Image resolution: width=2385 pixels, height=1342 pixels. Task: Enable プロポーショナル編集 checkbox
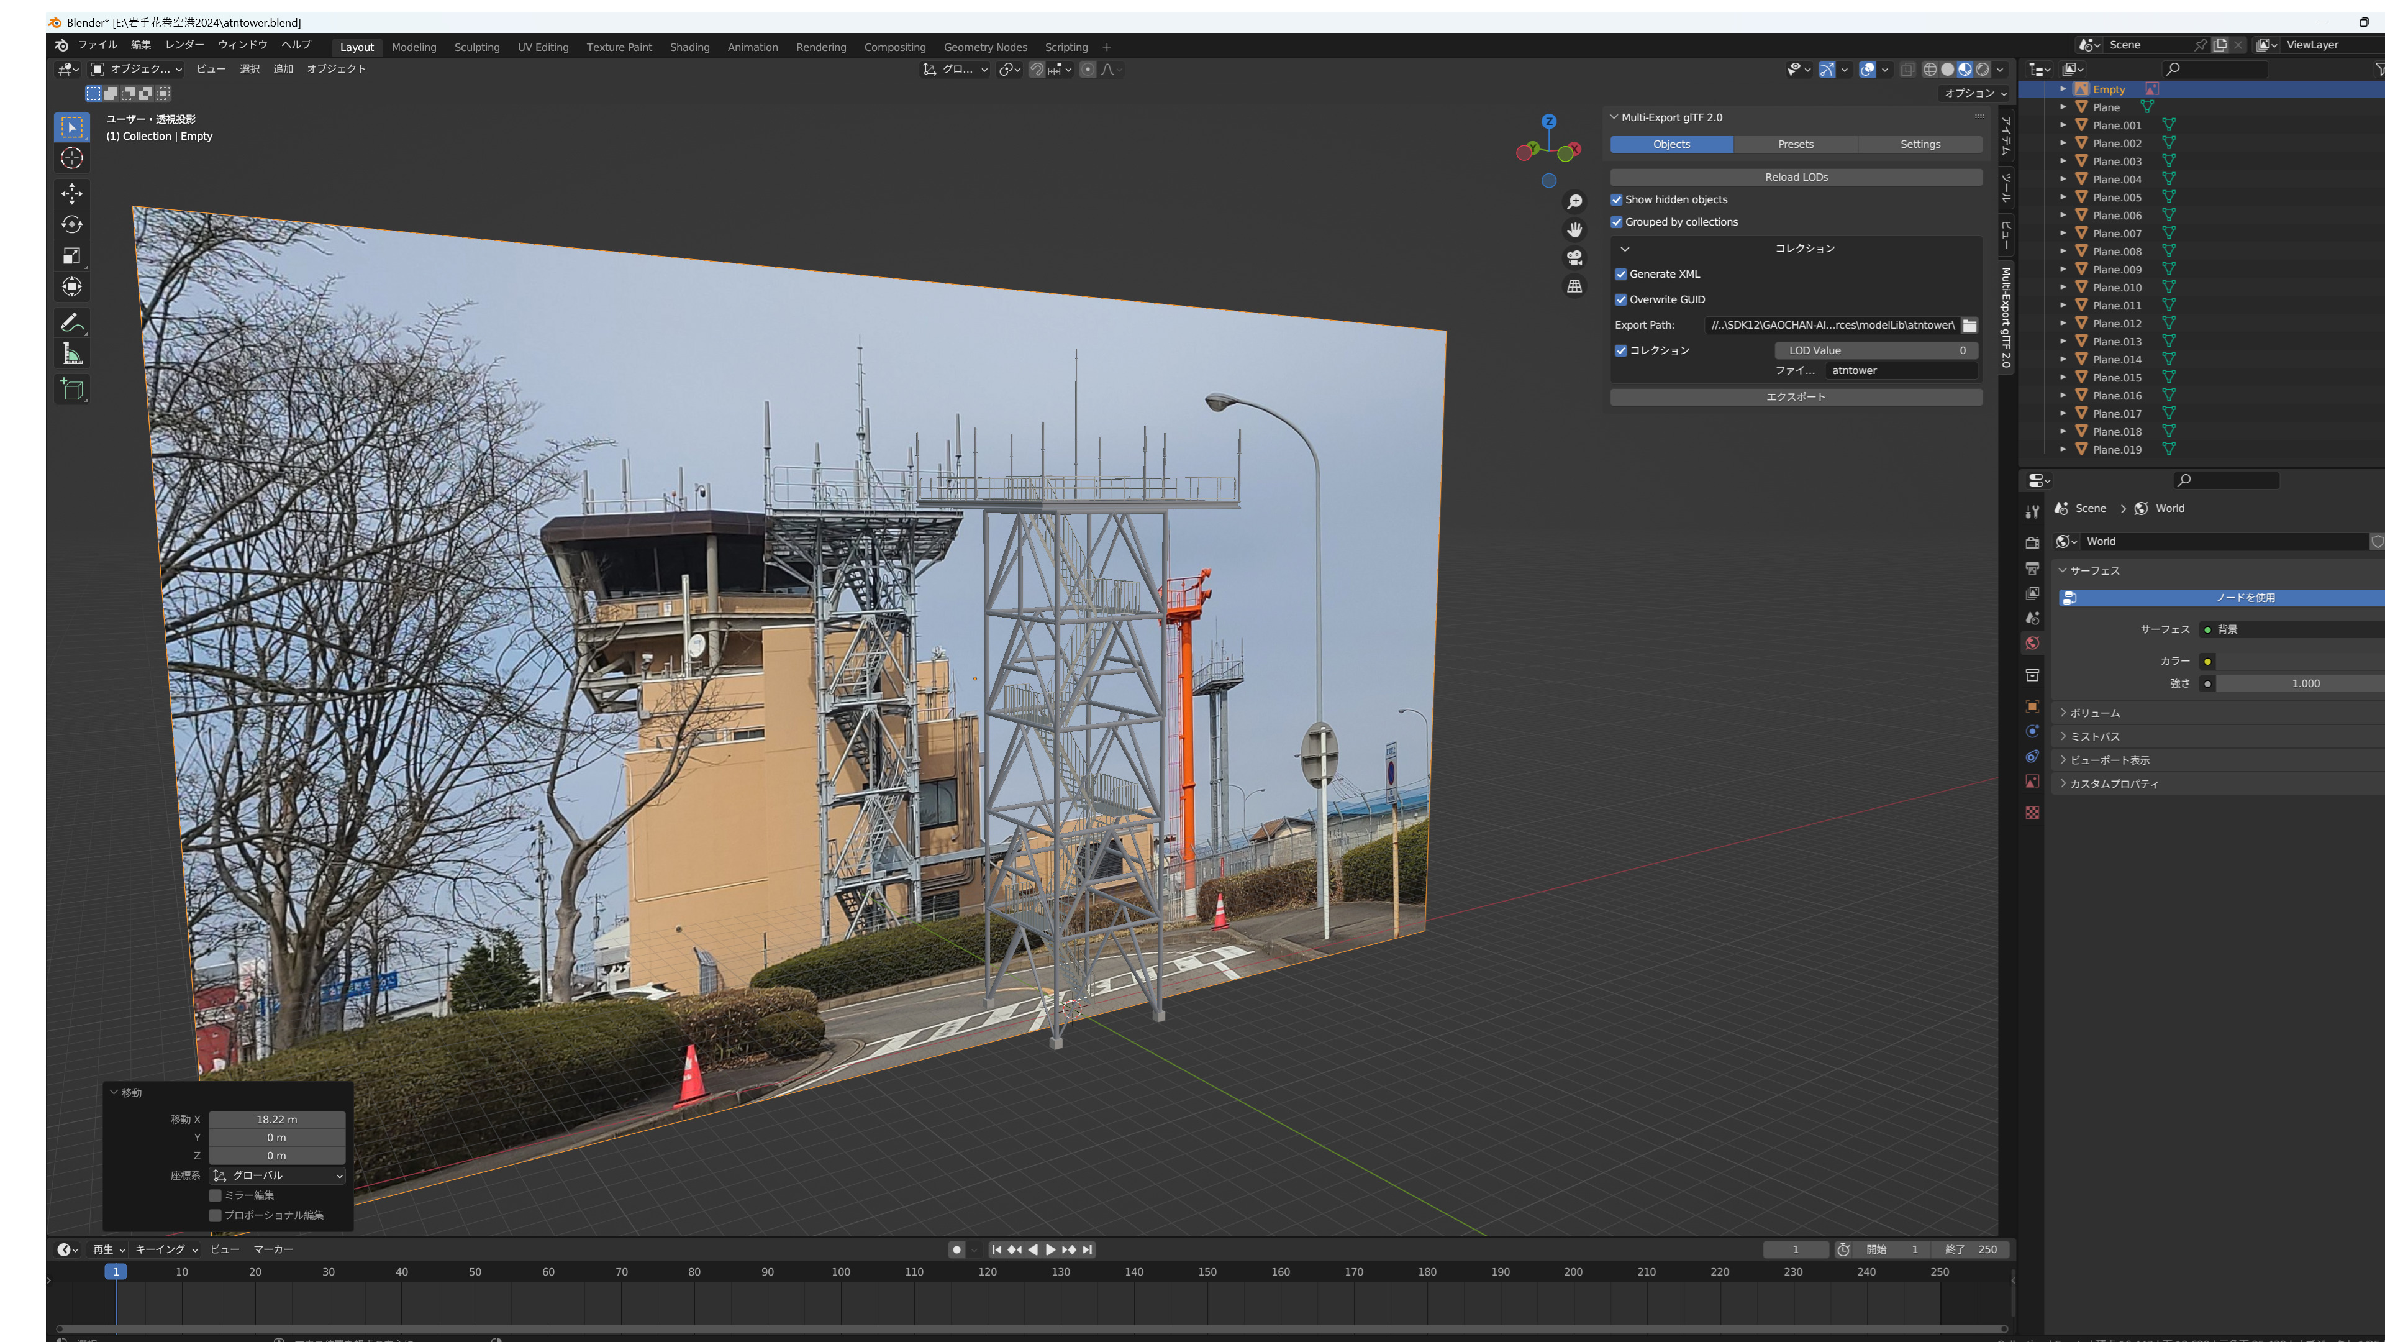coord(216,1216)
